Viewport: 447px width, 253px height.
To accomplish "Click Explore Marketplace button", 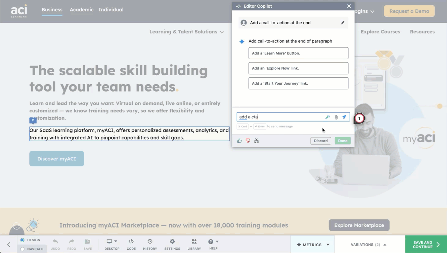I will tap(359, 225).
